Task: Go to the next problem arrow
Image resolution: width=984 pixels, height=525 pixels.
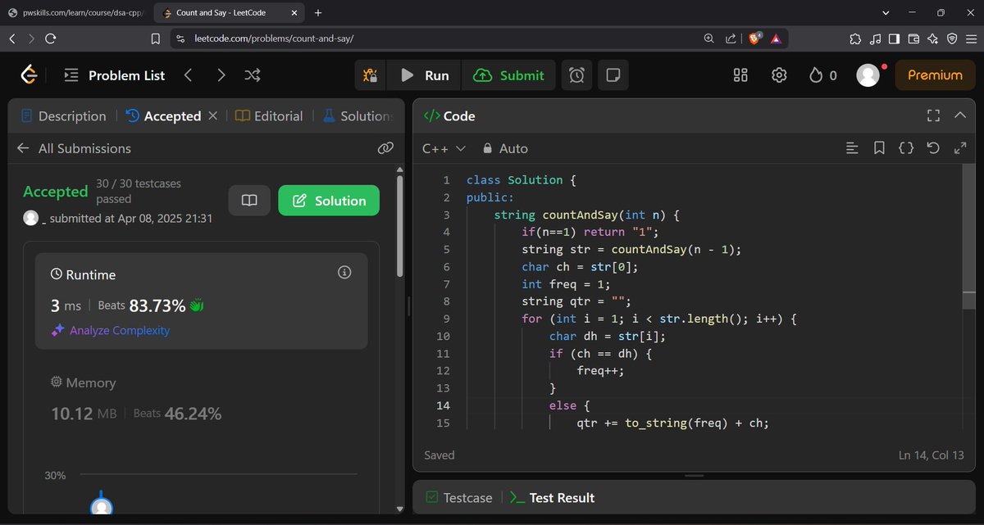Action: (x=221, y=75)
